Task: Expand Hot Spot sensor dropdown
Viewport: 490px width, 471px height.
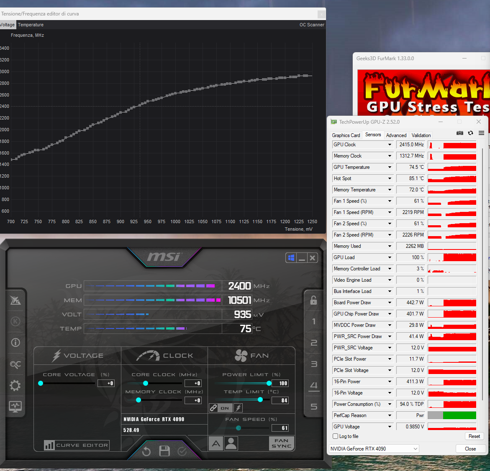Action: [390, 178]
